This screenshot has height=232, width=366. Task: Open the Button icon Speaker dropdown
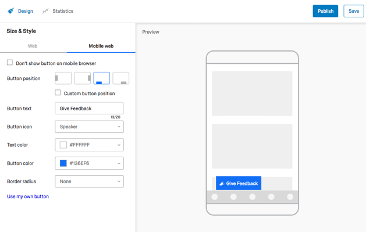point(89,126)
